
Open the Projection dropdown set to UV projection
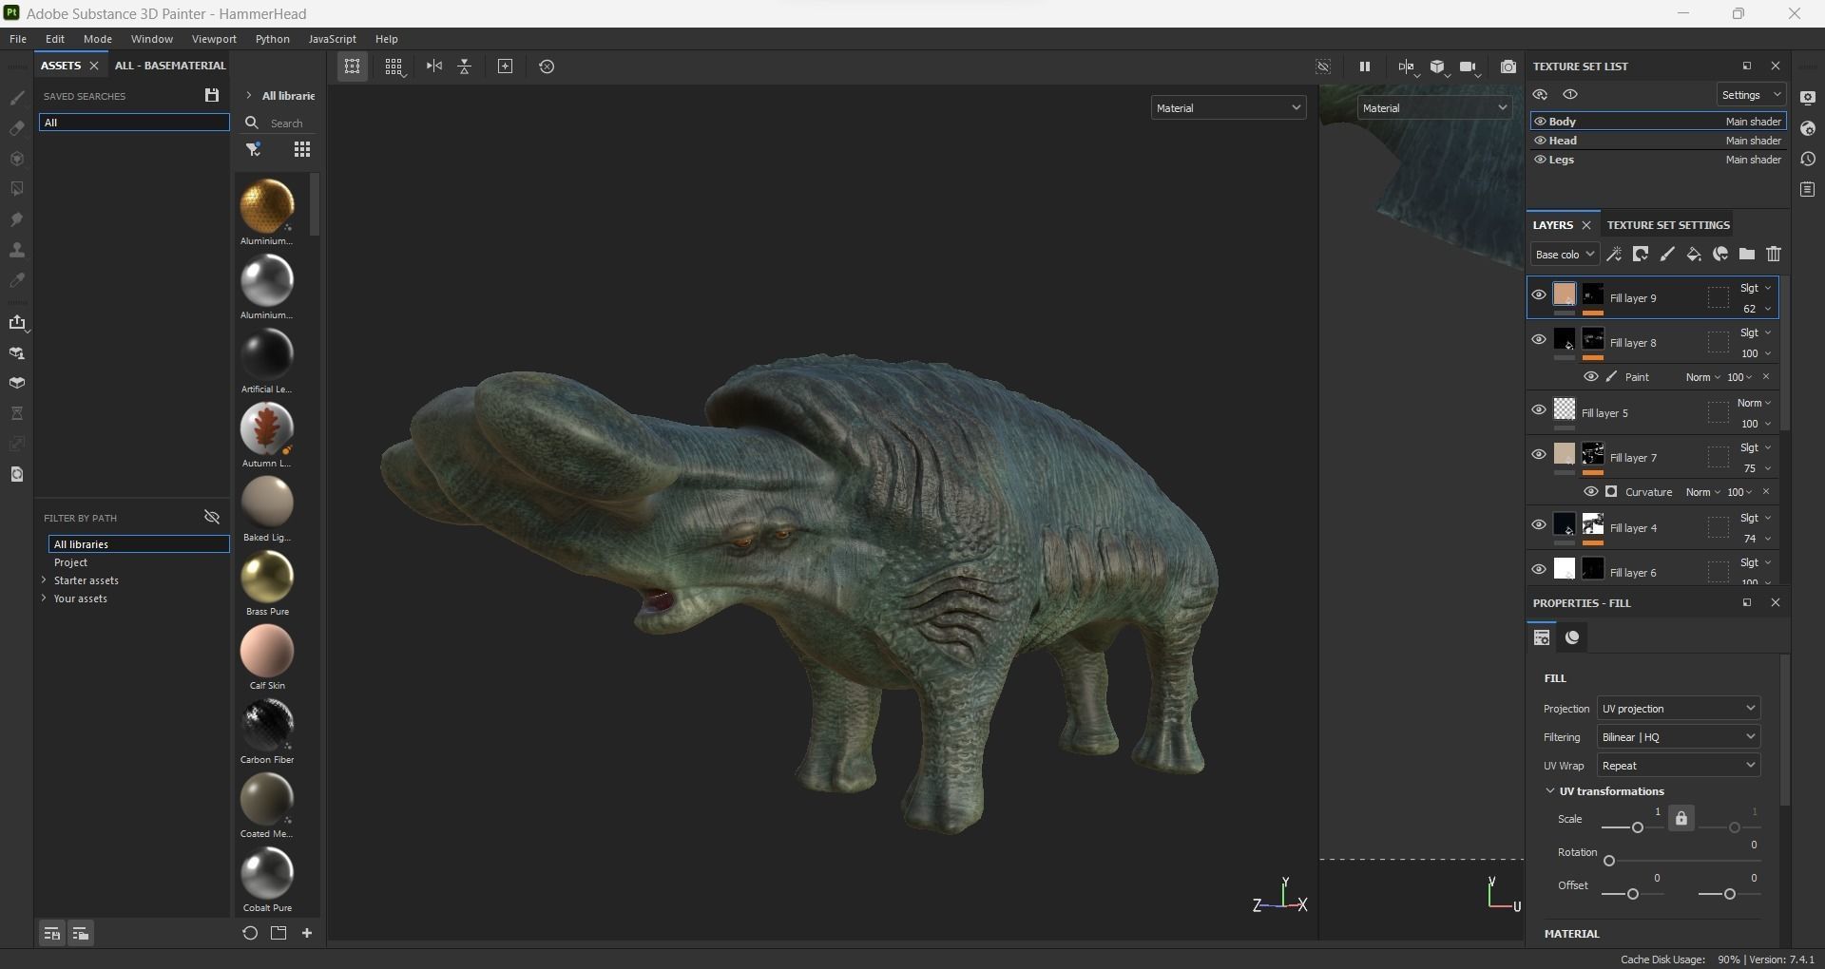click(x=1679, y=708)
